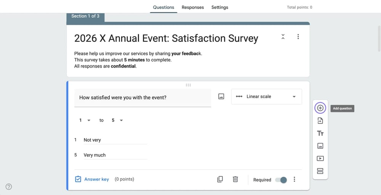Viewport: 381px width, 195px height.
Task: Click the Add section sidebar icon
Action: click(320, 171)
